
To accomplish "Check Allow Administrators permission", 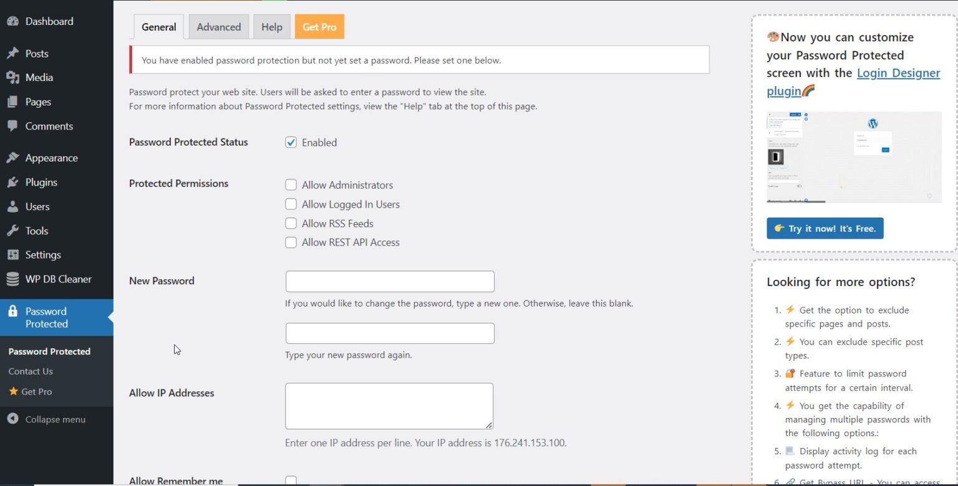I will [x=291, y=184].
